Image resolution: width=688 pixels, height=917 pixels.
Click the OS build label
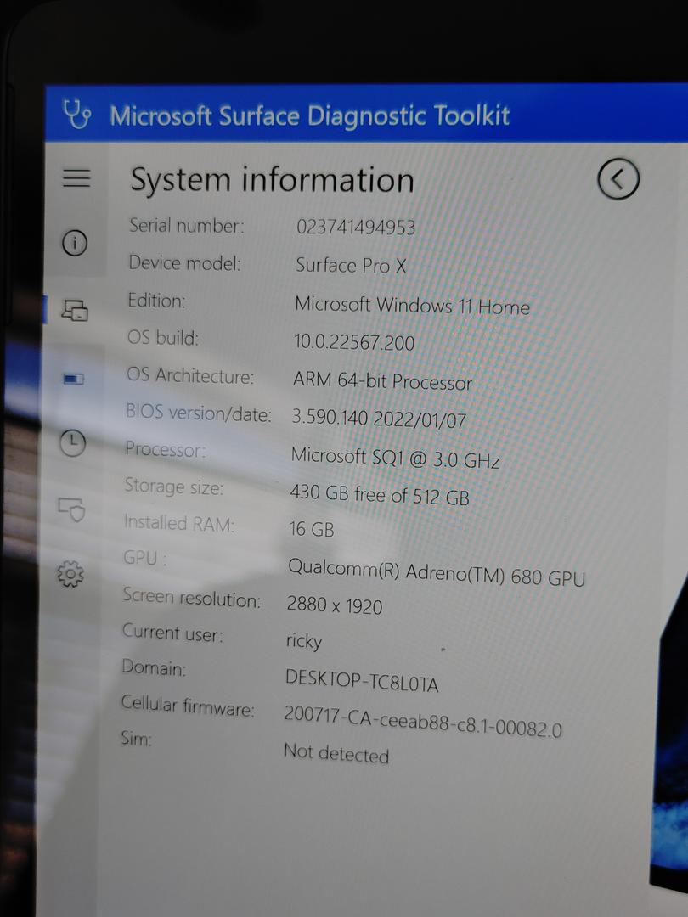[x=162, y=337]
